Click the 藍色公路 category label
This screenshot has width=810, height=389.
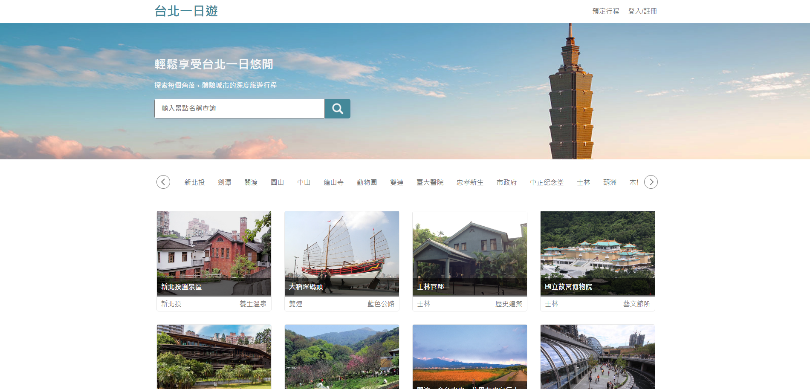click(381, 304)
